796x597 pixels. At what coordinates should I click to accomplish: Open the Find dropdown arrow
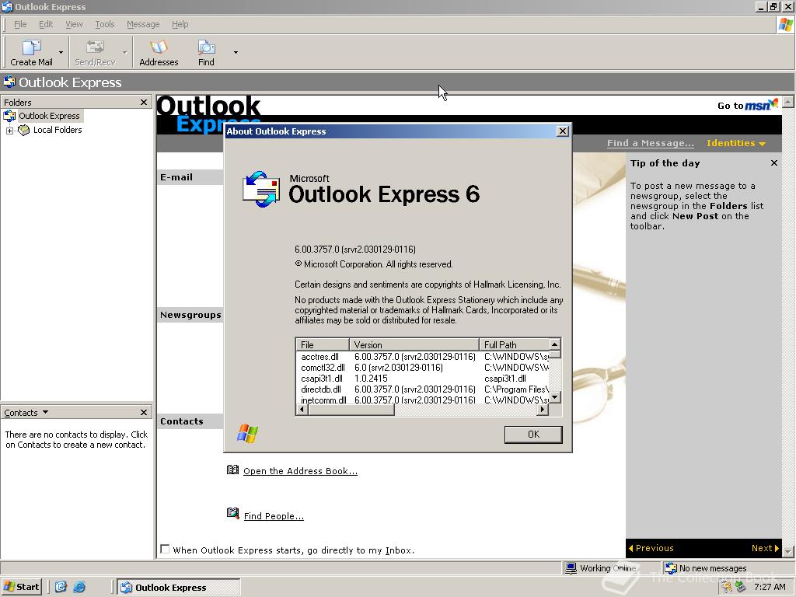[236, 52]
